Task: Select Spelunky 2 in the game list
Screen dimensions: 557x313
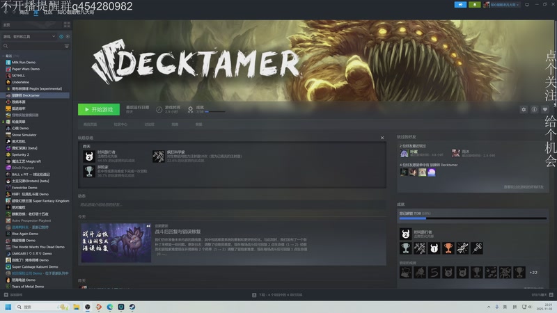Action: 21,154
